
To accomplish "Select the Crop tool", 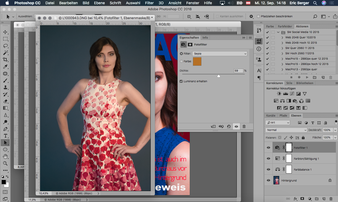I will coord(5,60).
